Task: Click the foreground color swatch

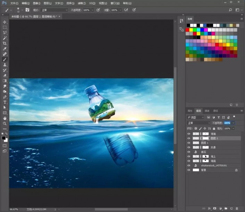Action: click(x=3, y=138)
